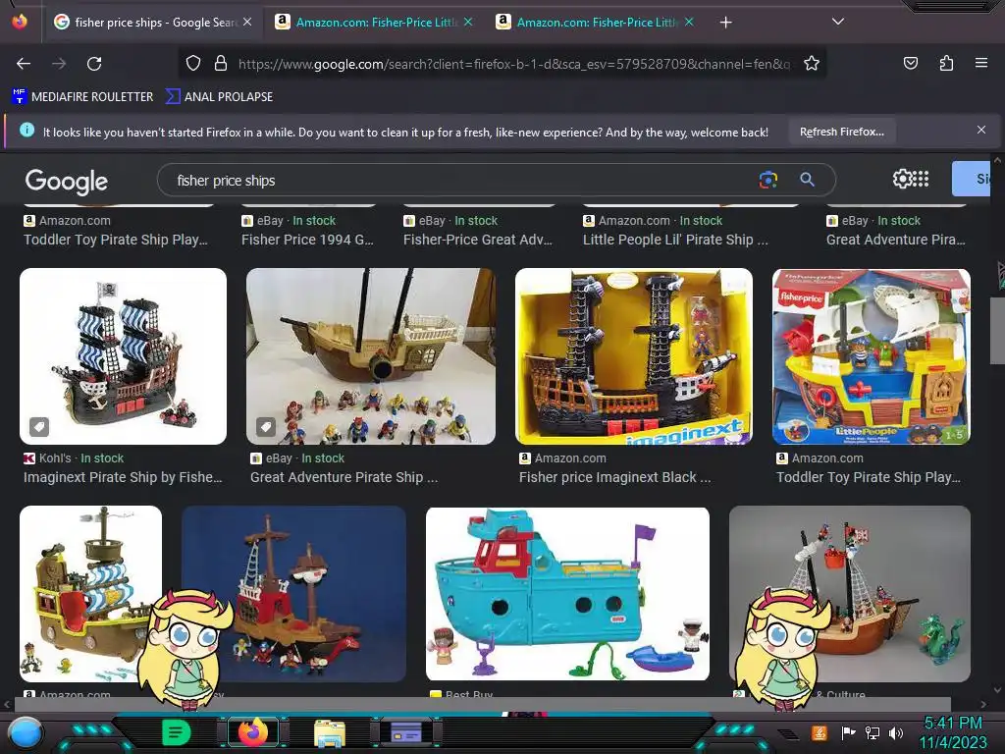The width and height of the screenshot is (1005, 754).
Task: Close the first Amazon Fisher-Price tab
Action: point(468,22)
